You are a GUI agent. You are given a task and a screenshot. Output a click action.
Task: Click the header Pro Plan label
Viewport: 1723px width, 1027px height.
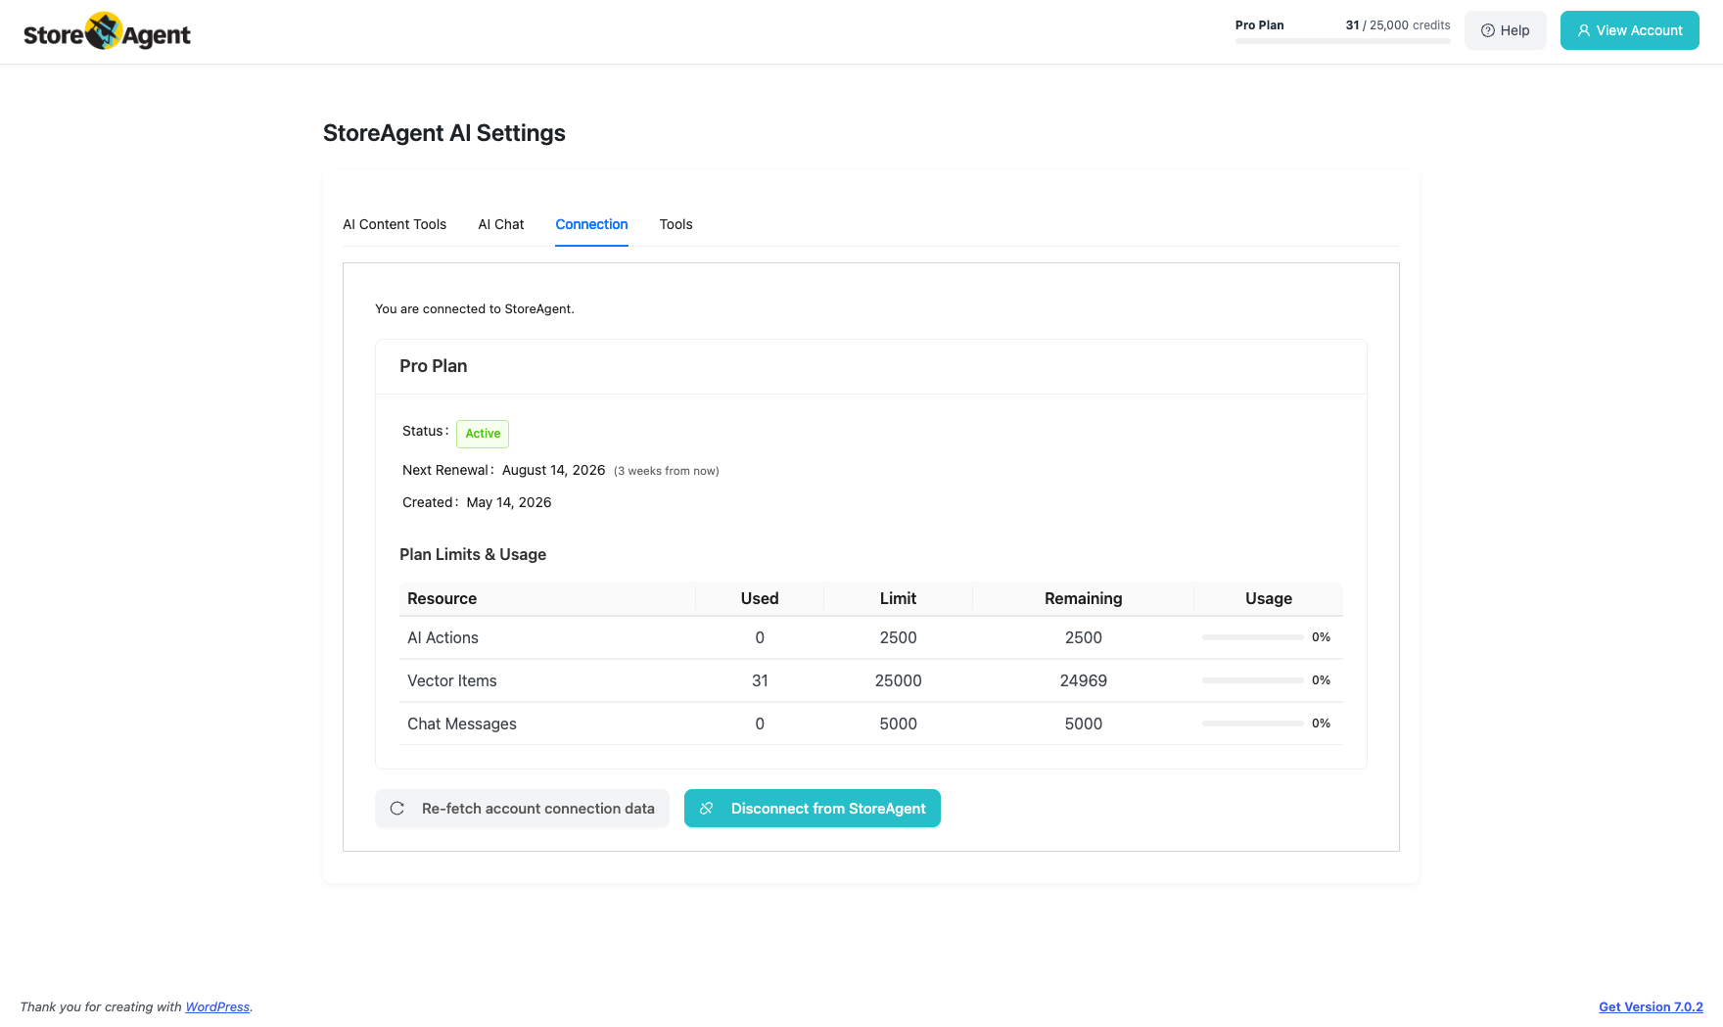tap(1260, 25)
